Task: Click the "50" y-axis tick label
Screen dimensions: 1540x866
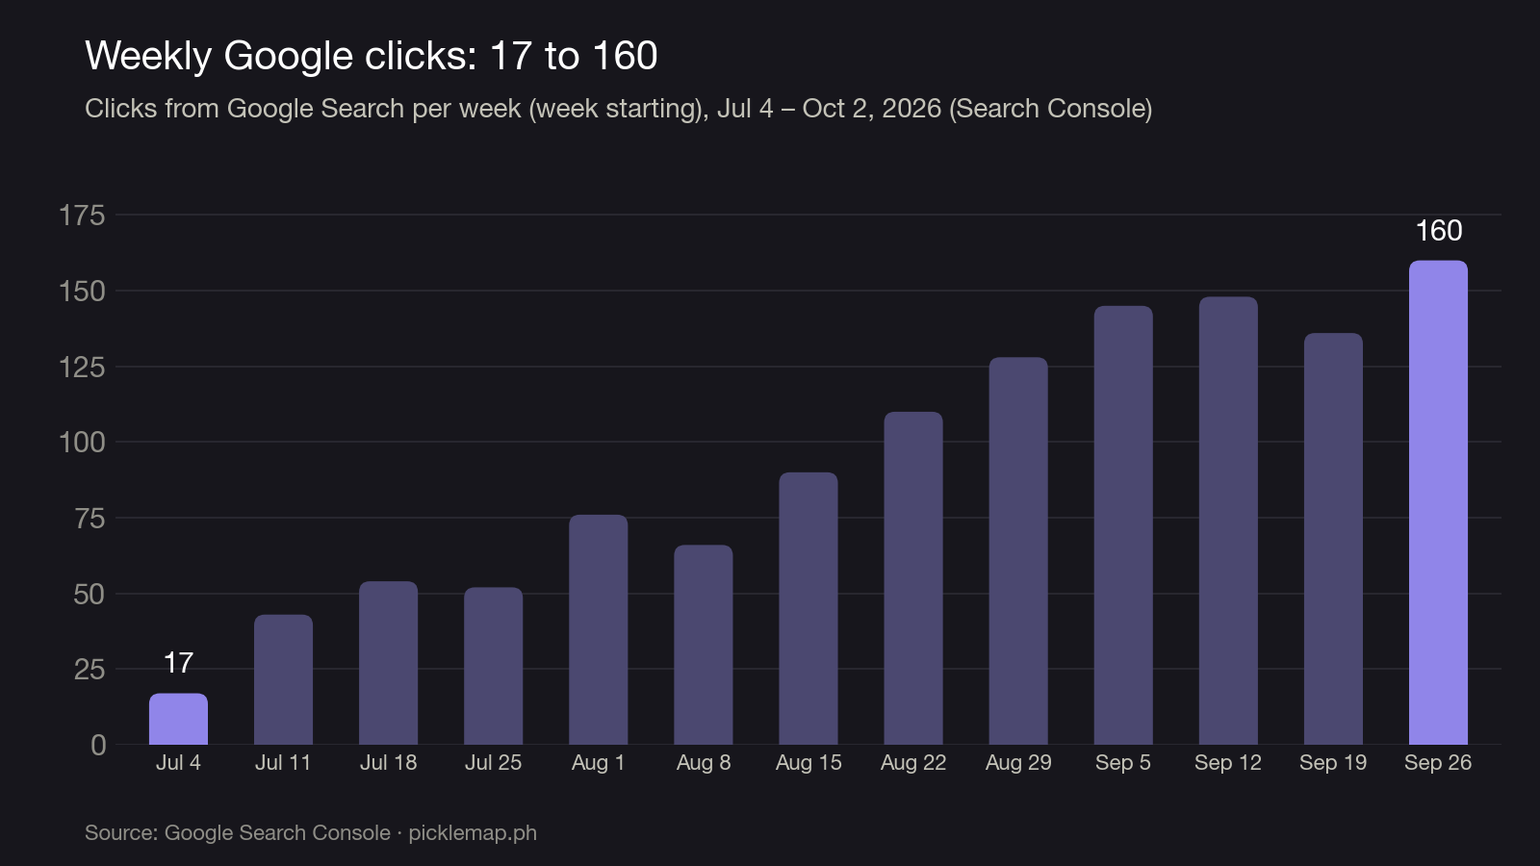Action: 90,594
